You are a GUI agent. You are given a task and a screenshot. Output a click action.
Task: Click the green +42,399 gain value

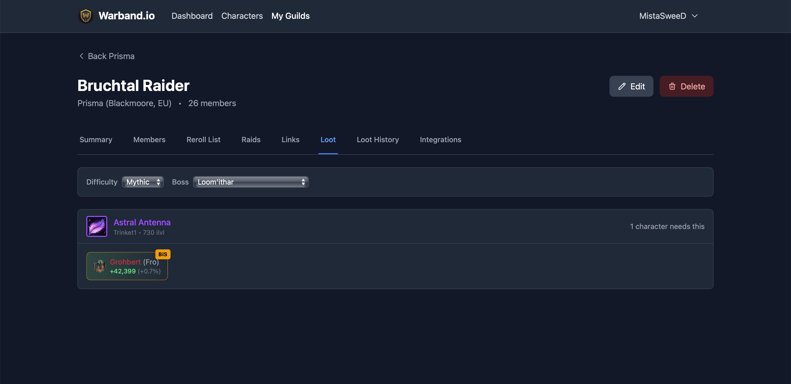point(122,271)
